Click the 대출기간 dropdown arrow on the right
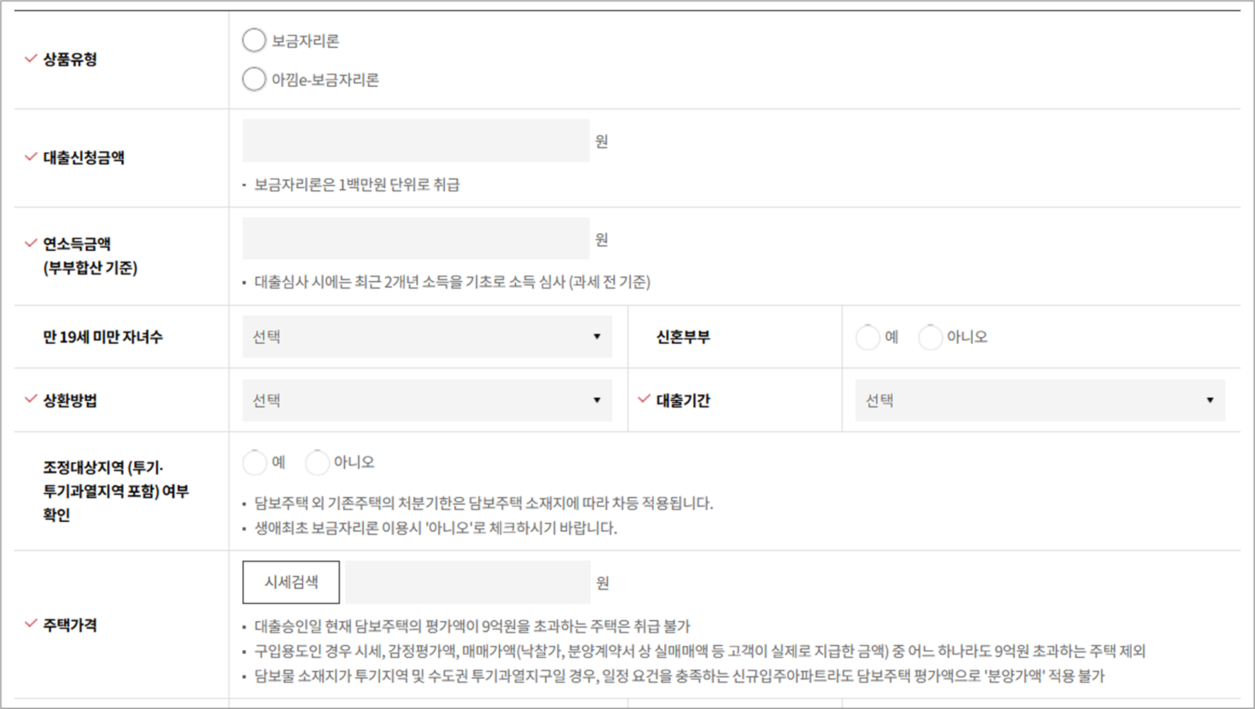Screen dimensions: 1255x709 click(x=1211, y=400)
